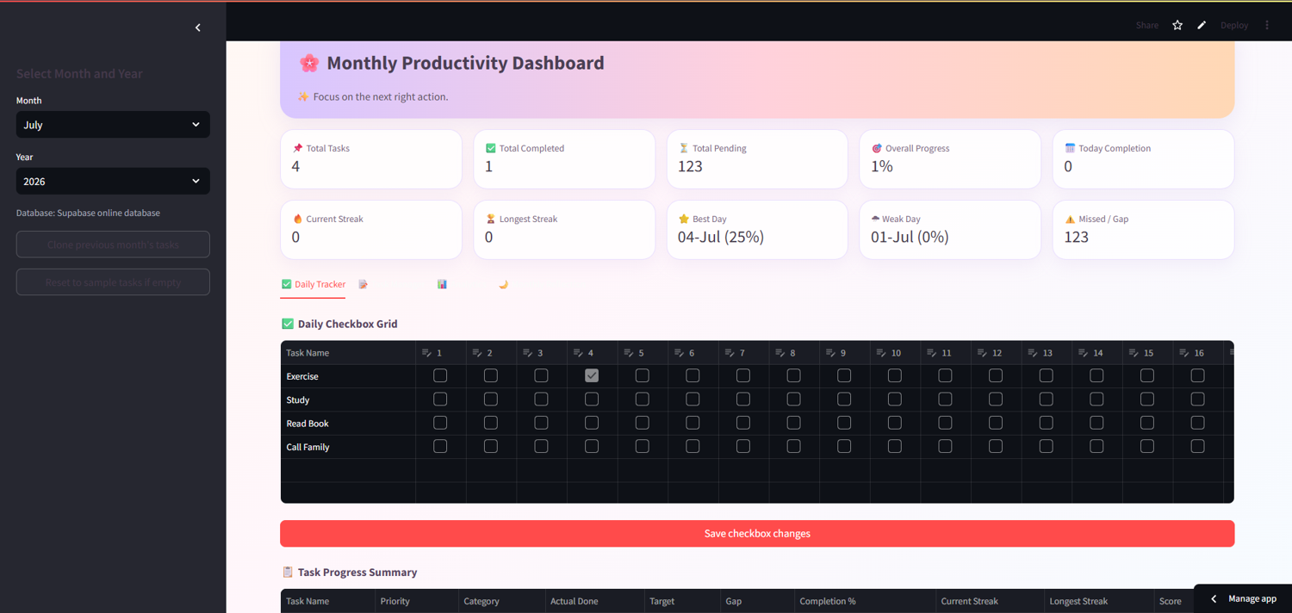Click Read Book task name cell
1292x613 pixels.
[x=348, y=424]
